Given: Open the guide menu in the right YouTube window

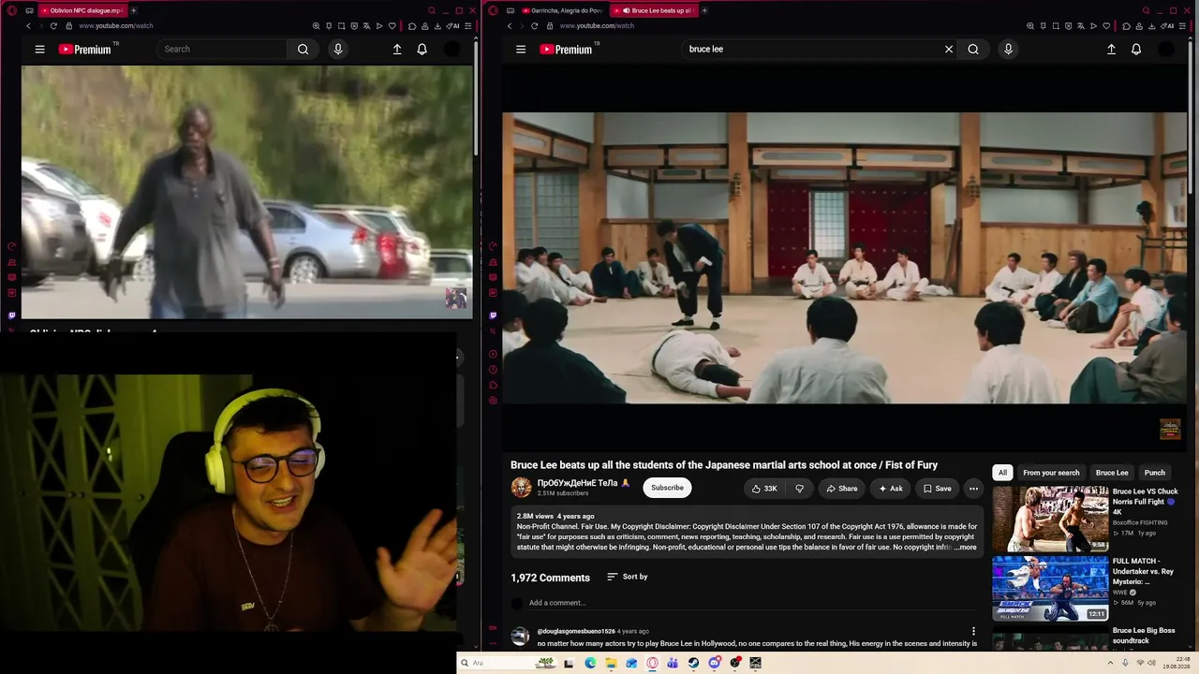Looking at the screenshot, I should tap(521, 49).
